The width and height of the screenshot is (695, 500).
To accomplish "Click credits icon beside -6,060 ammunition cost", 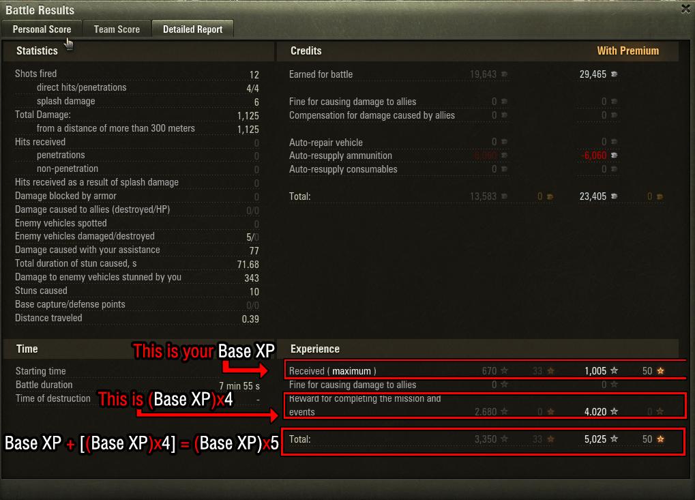I will (614, 155).
